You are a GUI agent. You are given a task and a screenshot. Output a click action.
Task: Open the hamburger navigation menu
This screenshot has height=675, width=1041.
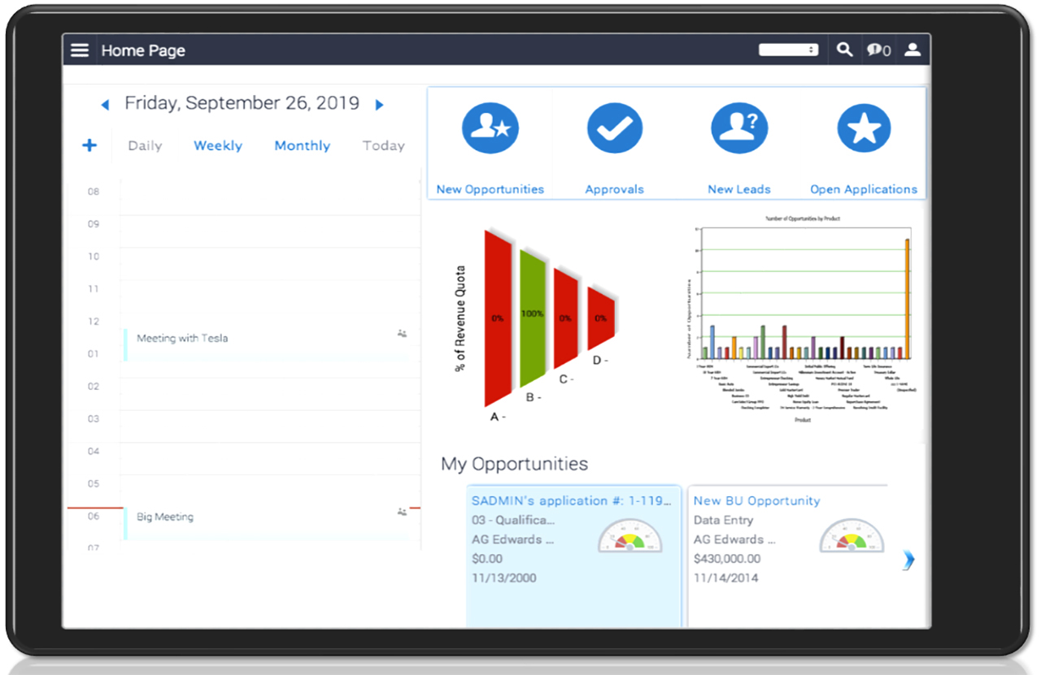point(79,50)
